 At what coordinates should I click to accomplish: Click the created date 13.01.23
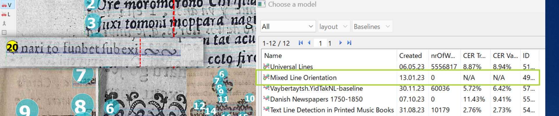point(412,77)
